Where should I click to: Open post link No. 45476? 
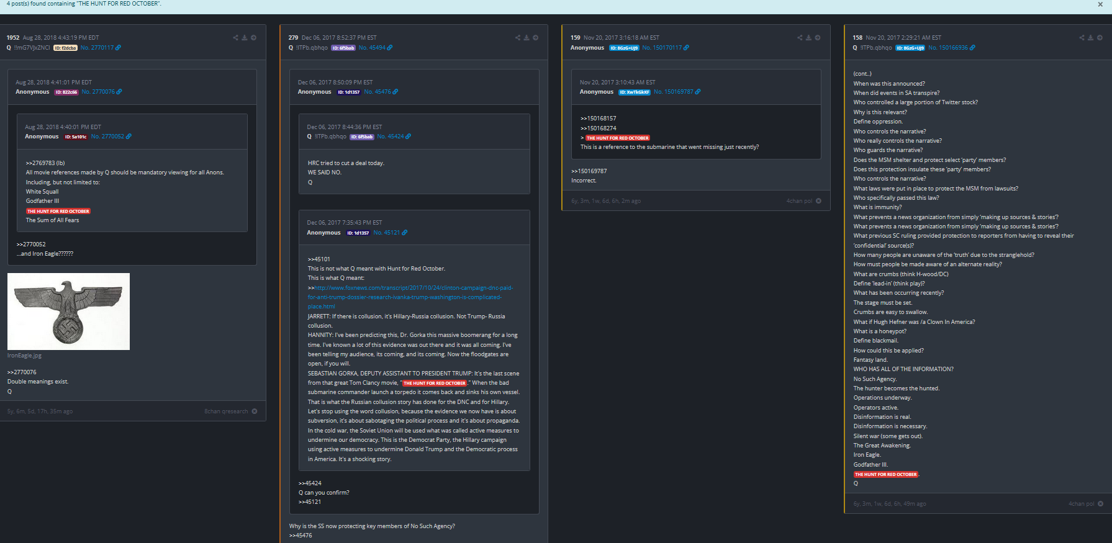coord(377,92)
